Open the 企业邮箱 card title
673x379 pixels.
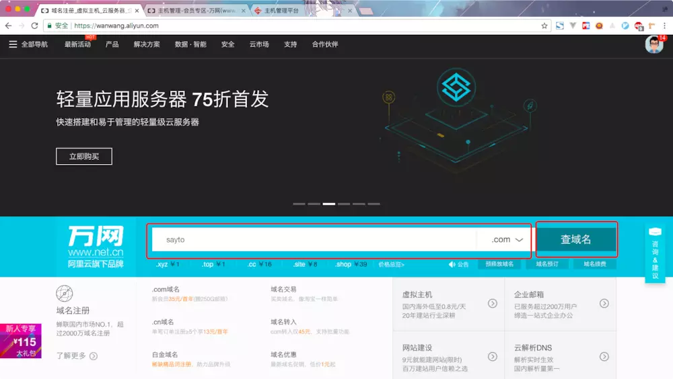[529, 294]
